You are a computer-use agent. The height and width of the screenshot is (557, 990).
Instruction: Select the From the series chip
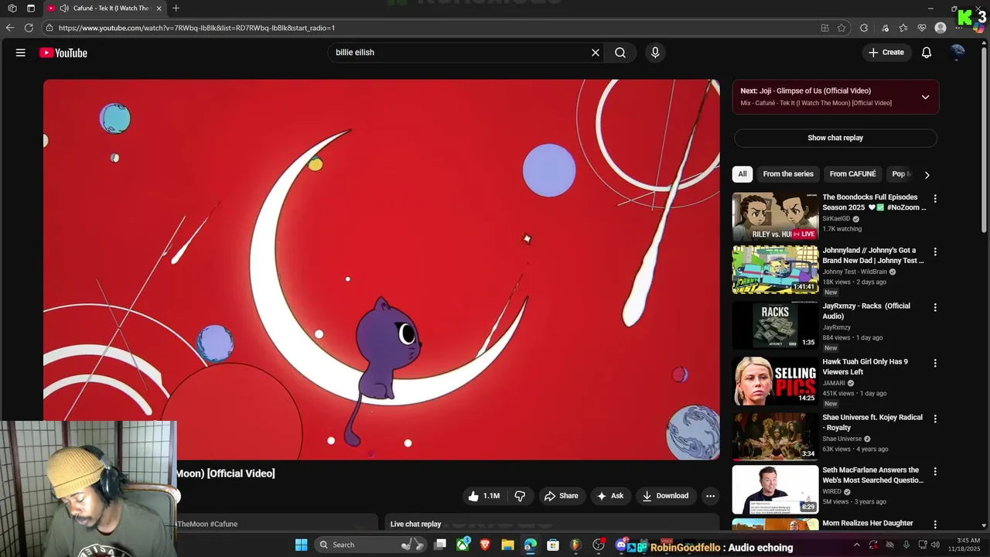[x=788, y=174]
